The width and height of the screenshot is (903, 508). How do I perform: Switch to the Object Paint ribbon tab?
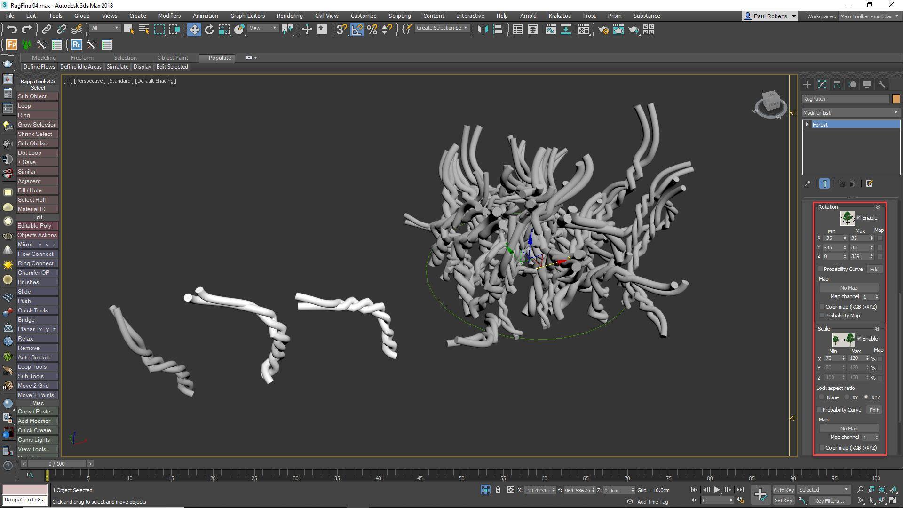click(173, 58)
